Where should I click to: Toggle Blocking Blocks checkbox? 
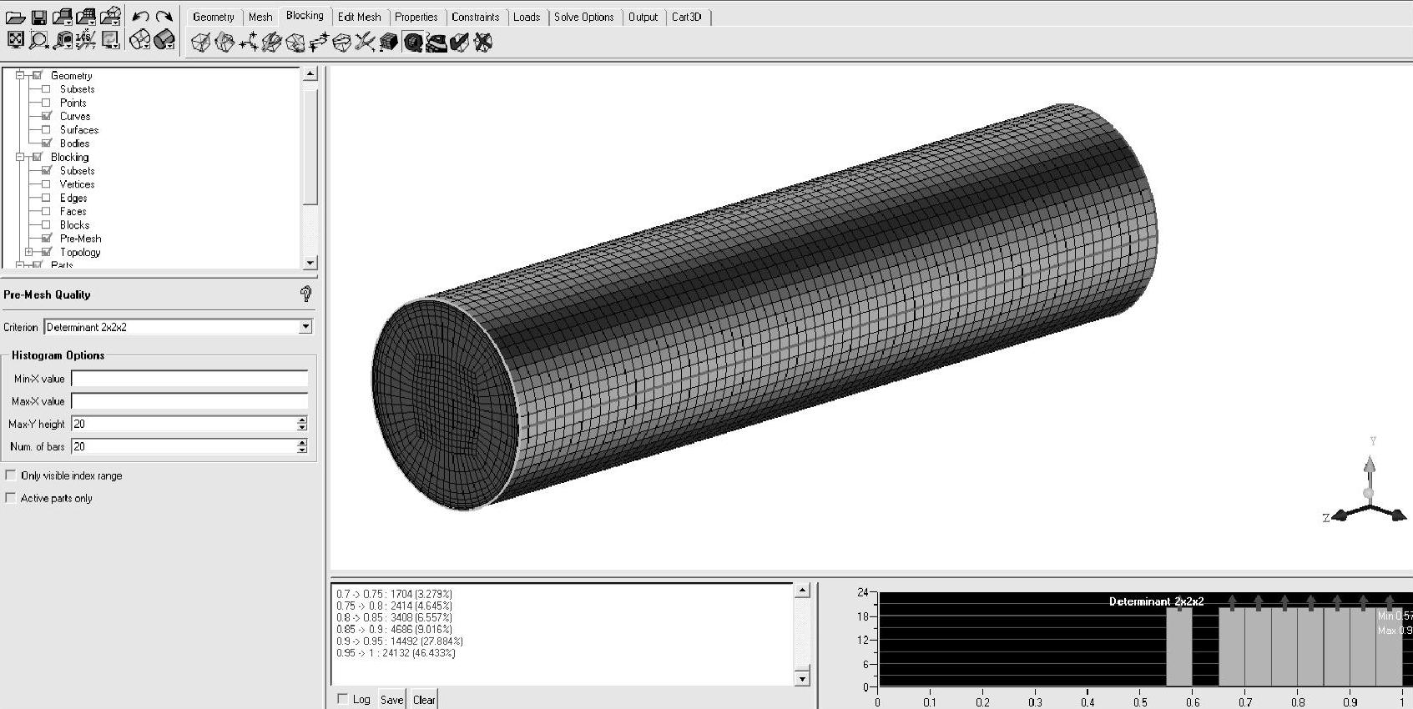(x=47, y=224)
